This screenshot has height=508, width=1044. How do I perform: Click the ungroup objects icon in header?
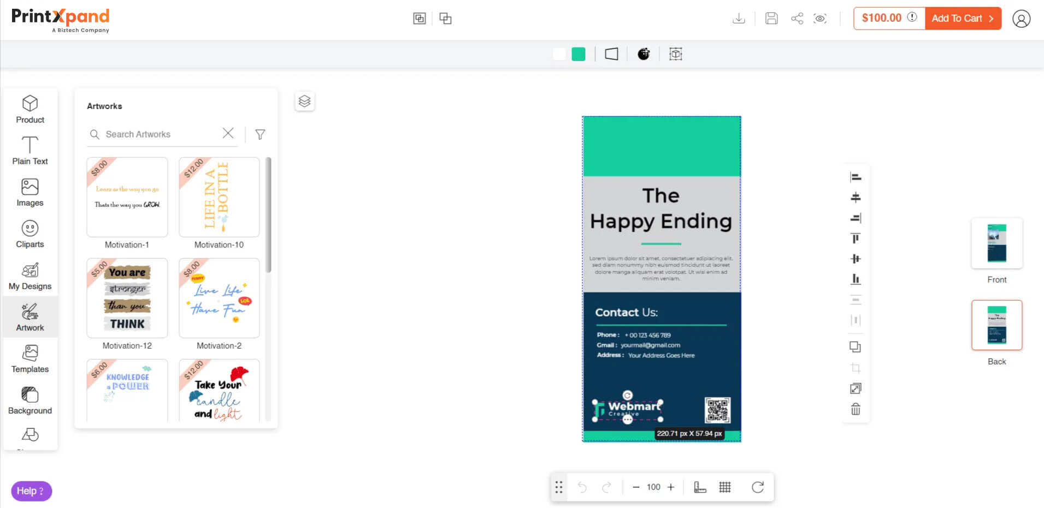pyautogui.click(x=446, y=19)
